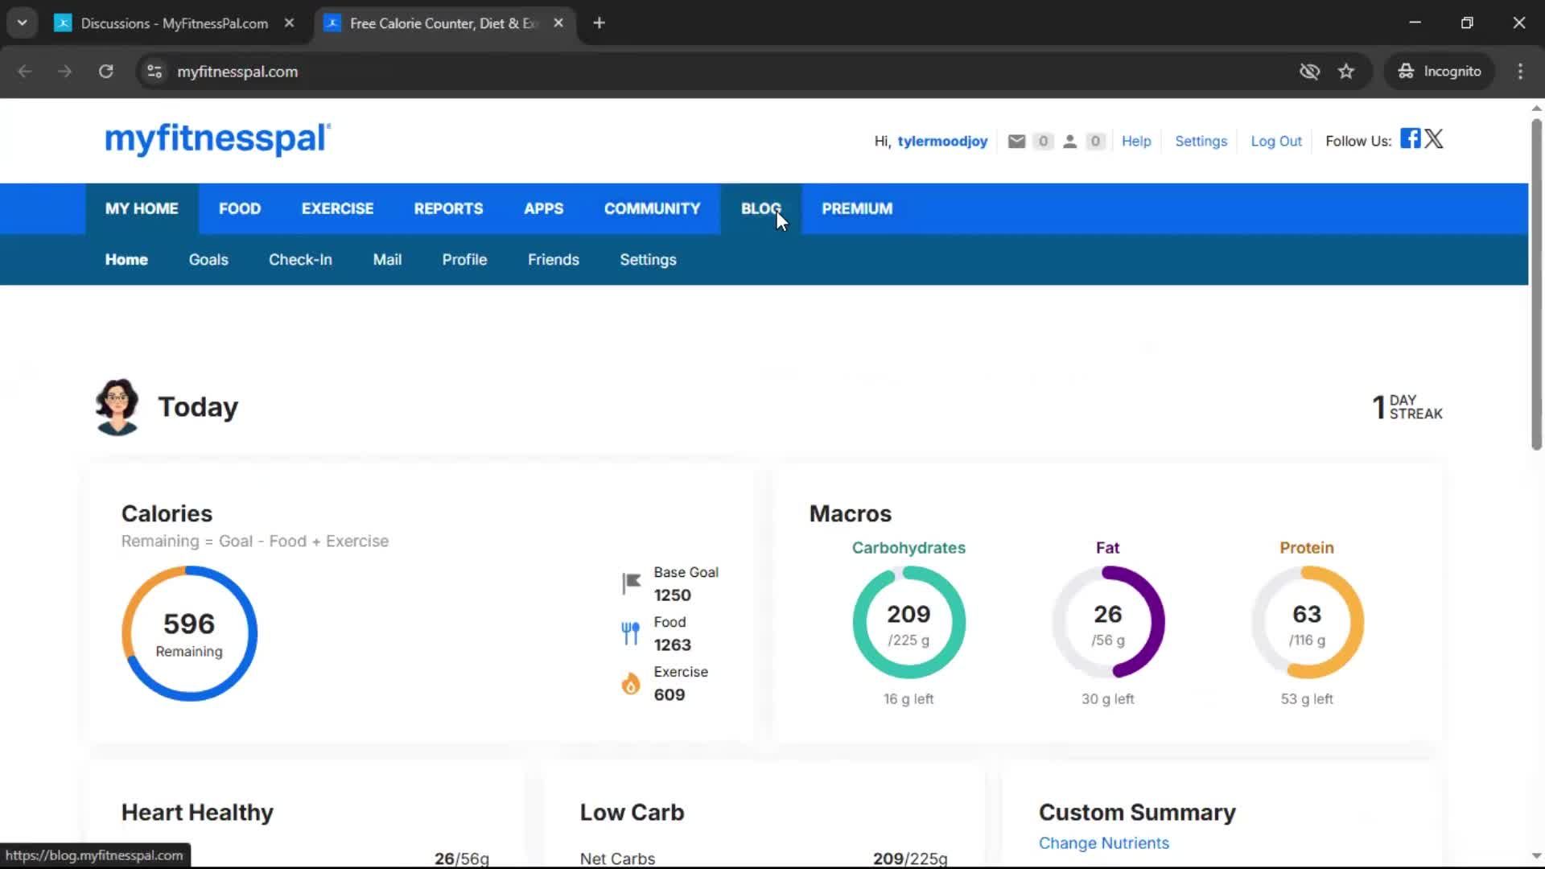This screenshot has height=869, width=1545.
Task: Click the page vertical scrollbar
Action: click(x=1536, y=286)
